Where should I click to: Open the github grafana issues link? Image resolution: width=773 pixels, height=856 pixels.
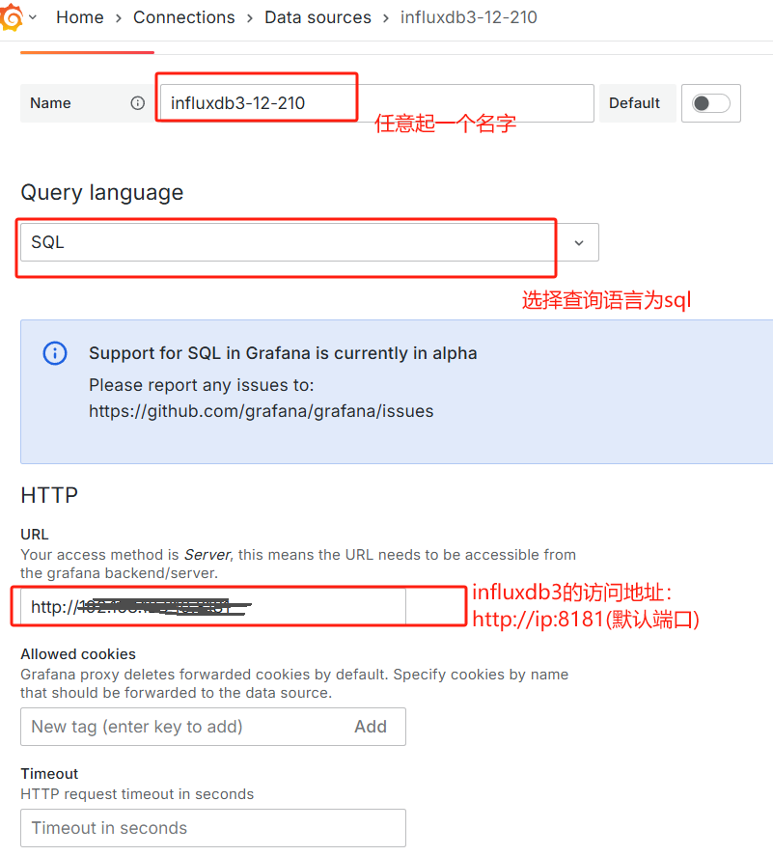pos(261,411)
